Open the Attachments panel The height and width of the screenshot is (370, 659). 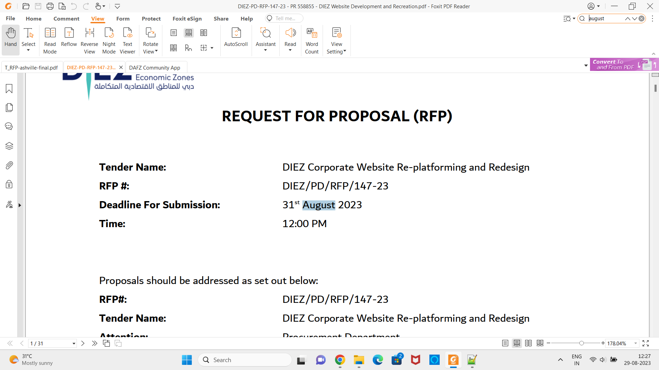(9, 165)
